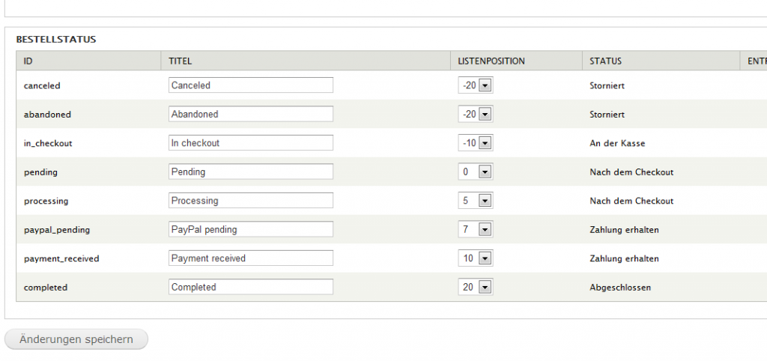Viewport: 767px width, 361px height.
Task: Focus the Processing title input field
Action: (x=251, y=201)
